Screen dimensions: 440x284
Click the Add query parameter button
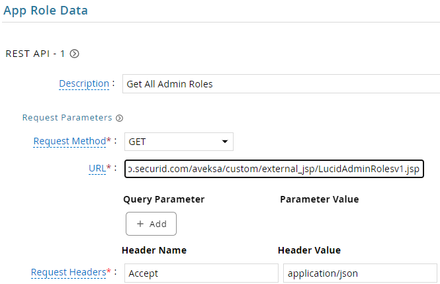coord(151,224)
